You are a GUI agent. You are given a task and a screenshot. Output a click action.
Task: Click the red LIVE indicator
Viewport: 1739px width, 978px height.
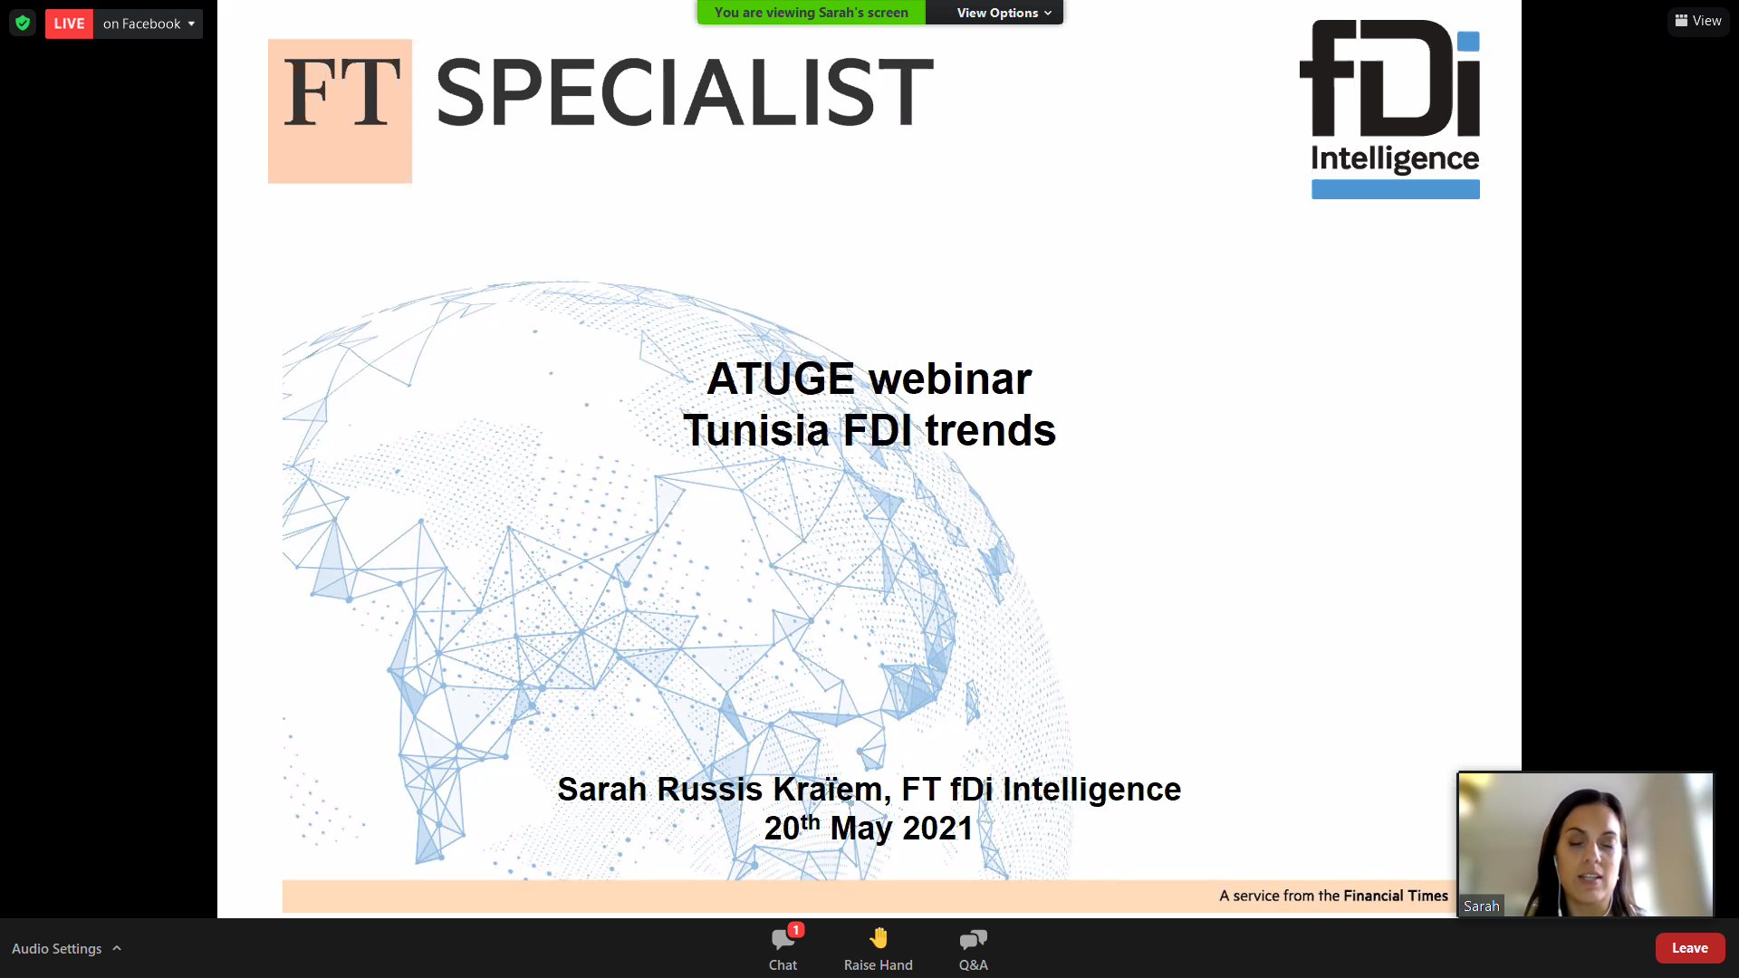pyautogui.click(x=69, y=24)
